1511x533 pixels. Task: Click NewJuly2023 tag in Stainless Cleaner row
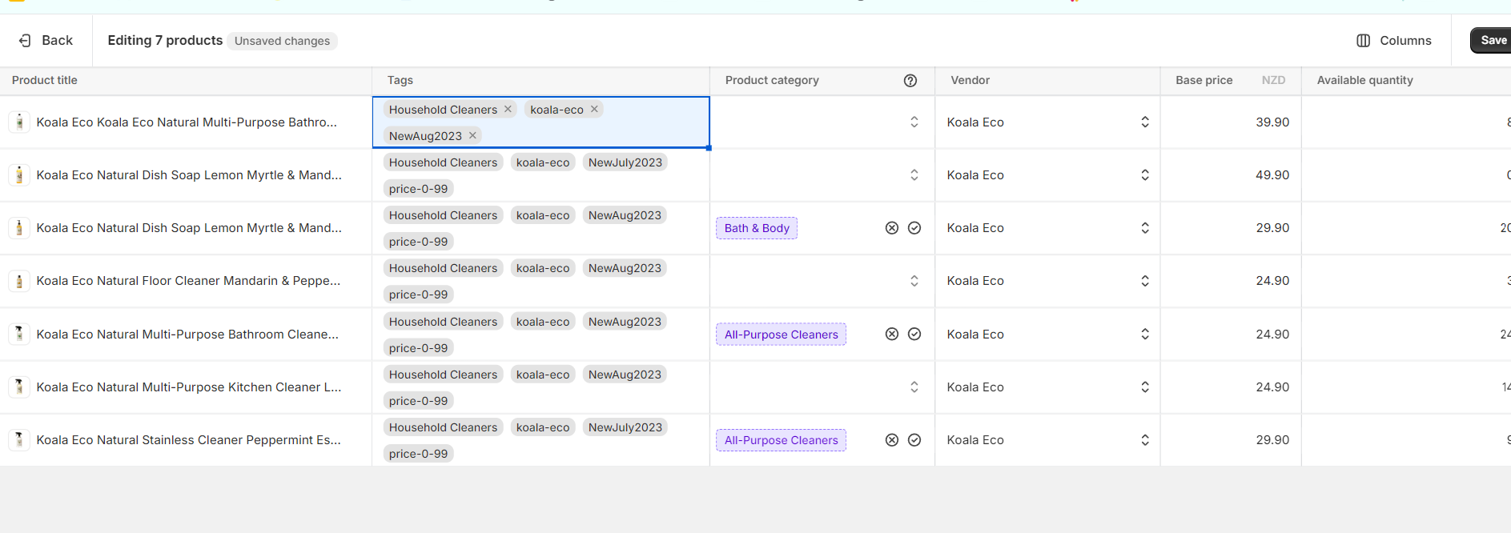[x=625, y=427]
